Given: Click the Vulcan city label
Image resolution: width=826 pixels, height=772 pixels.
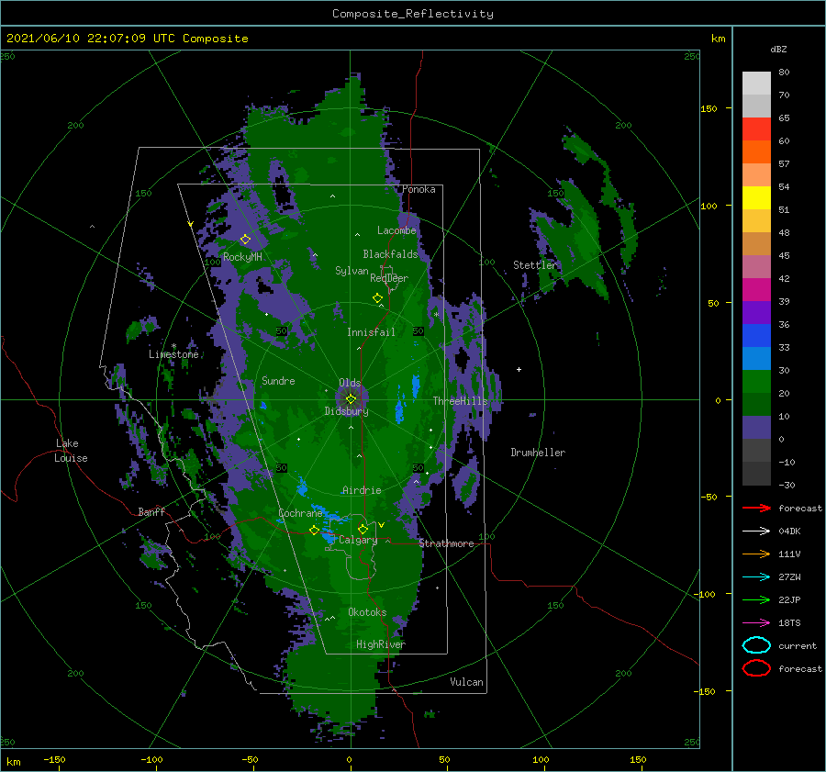Looking at the screenshot, I should (x=466, y=682).
